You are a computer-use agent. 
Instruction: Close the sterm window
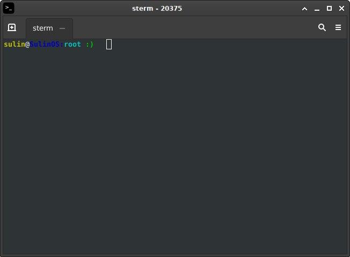tap(341, 9)
